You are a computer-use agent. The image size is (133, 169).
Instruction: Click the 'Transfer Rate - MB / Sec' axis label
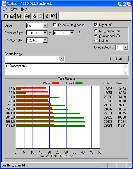tap(56, 156)
